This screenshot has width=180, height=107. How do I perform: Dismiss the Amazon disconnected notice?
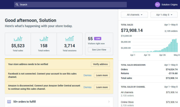tap(87, 87)
